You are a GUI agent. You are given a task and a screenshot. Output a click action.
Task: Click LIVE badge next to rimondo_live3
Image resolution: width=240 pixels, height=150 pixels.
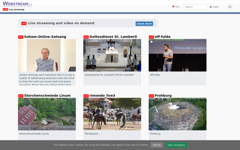[86, 96]
